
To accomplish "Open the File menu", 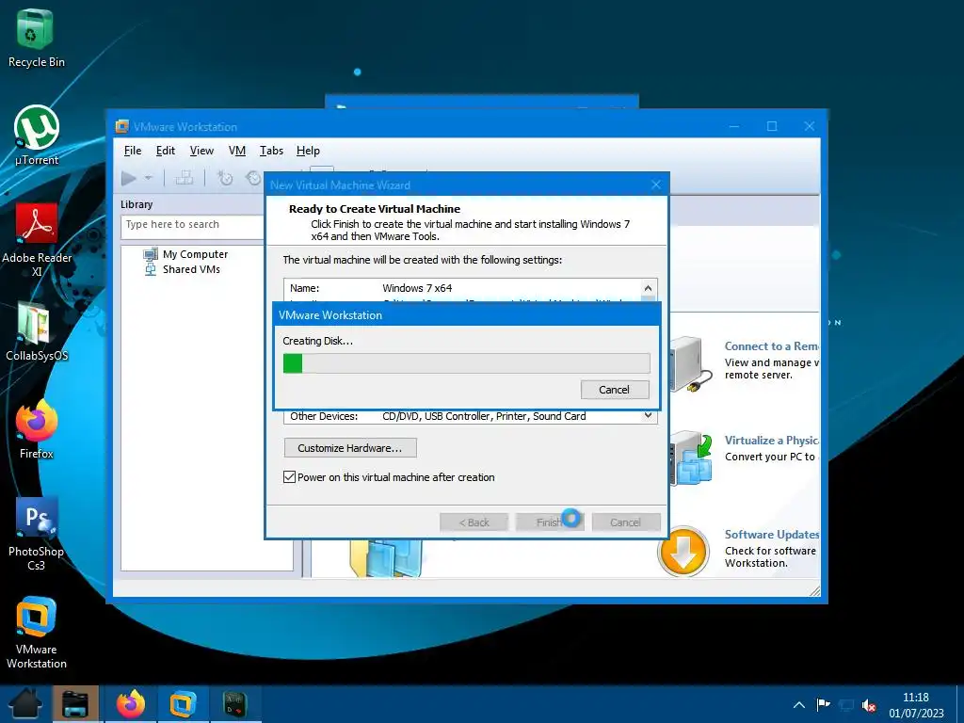I will pos(132,151).
